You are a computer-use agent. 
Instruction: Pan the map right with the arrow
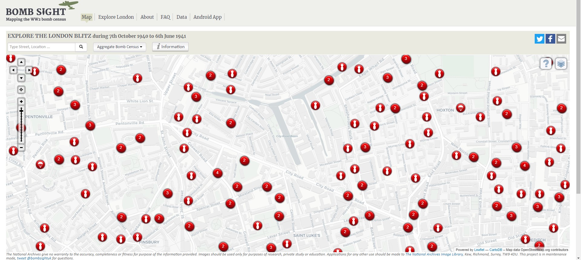point(29,70)
